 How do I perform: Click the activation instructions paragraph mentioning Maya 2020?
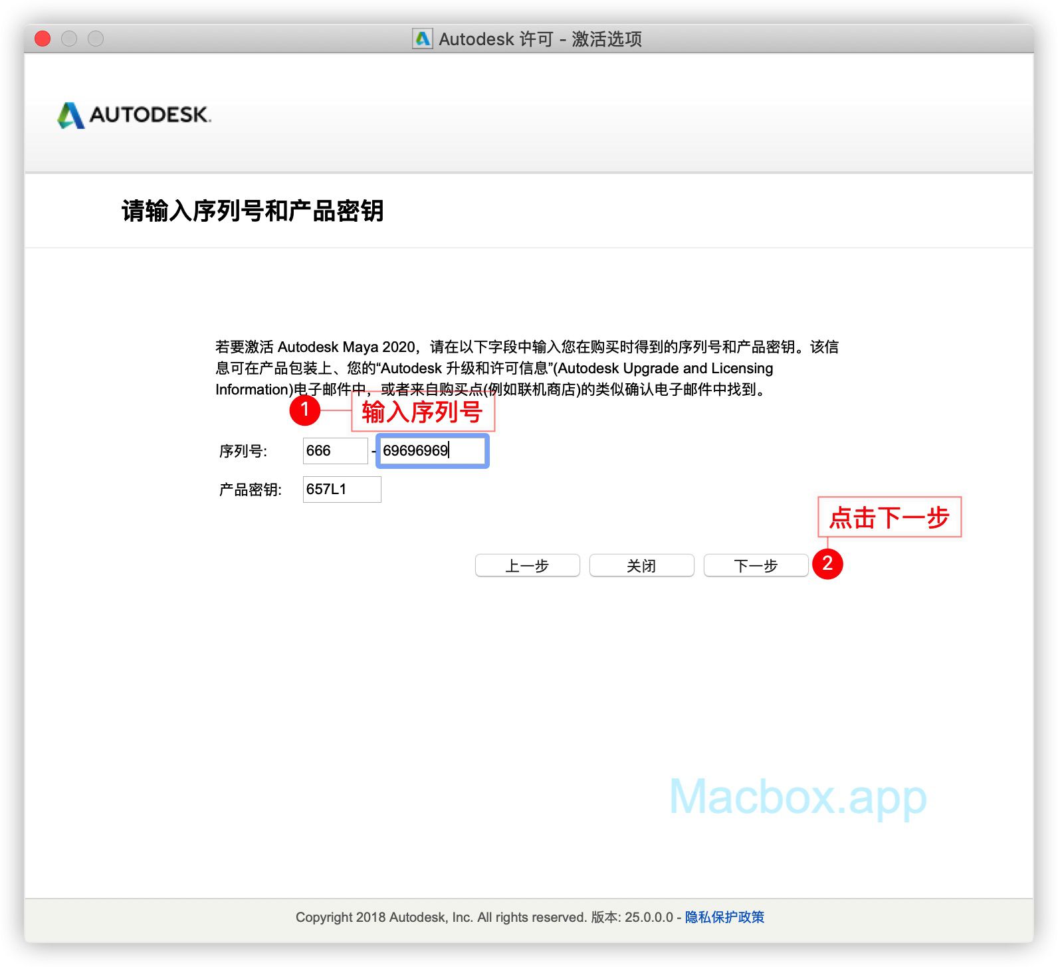click(x=527, y=368)
